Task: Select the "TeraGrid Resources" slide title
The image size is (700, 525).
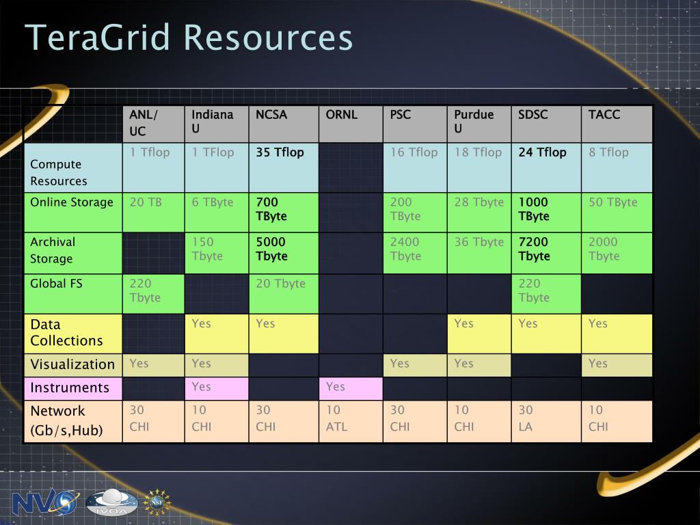Action: coord(189,38)
